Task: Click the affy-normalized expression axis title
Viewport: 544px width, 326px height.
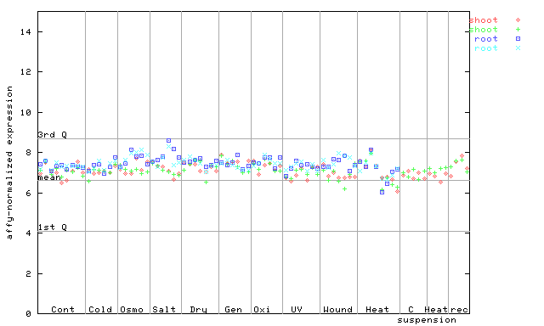Action: point(9,163)
